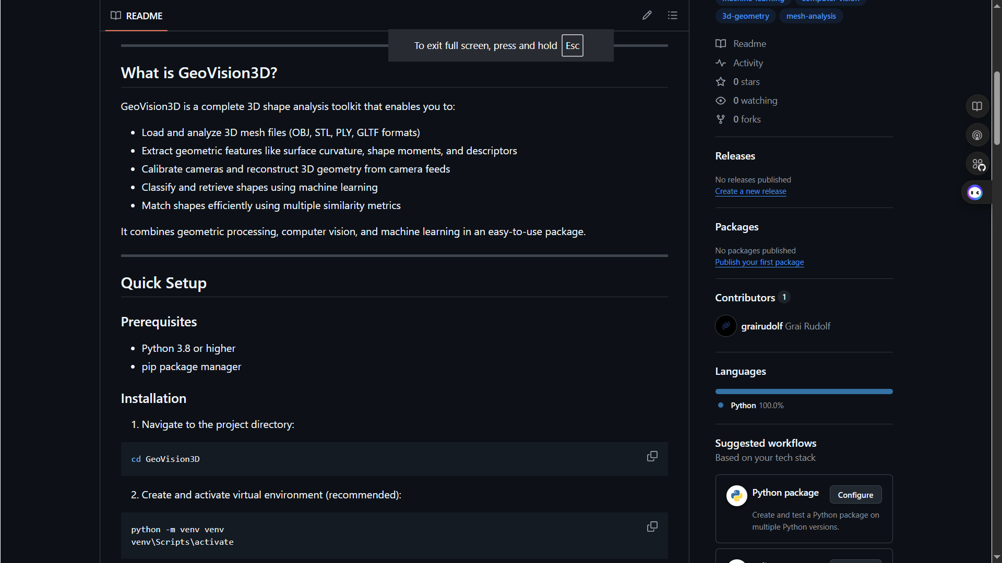The width and height of the screenshot is (1002, 563).
Task: Open the Contributors heading link
Action: coord(745,298)
